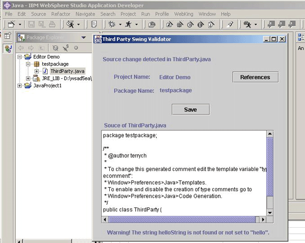Select the testpackage tree item
Image resolution: width=305 pixels, height=243 pixels.
[x=55, y=64]
